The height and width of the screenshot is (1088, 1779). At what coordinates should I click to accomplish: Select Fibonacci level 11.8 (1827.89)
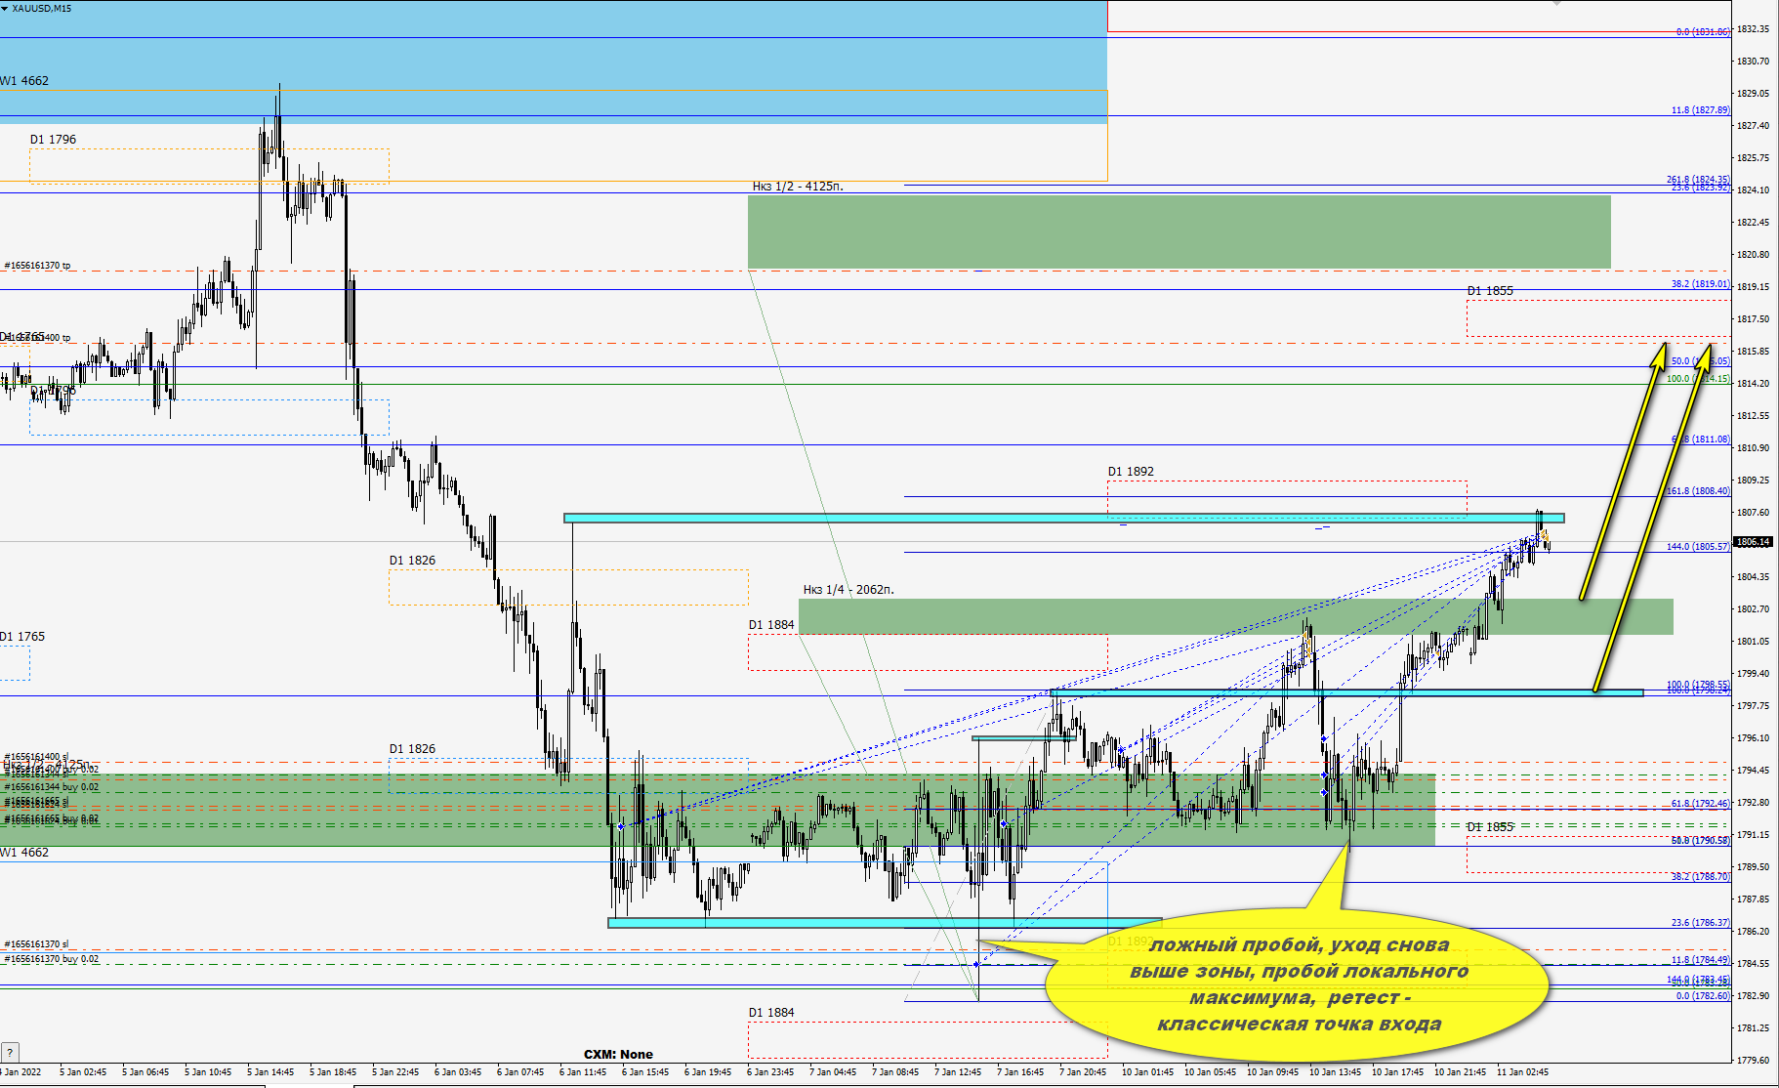coord(1700,110)
